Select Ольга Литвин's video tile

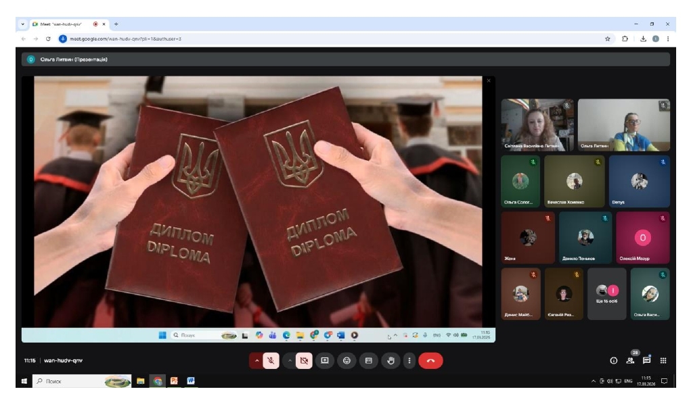[623, 124]
